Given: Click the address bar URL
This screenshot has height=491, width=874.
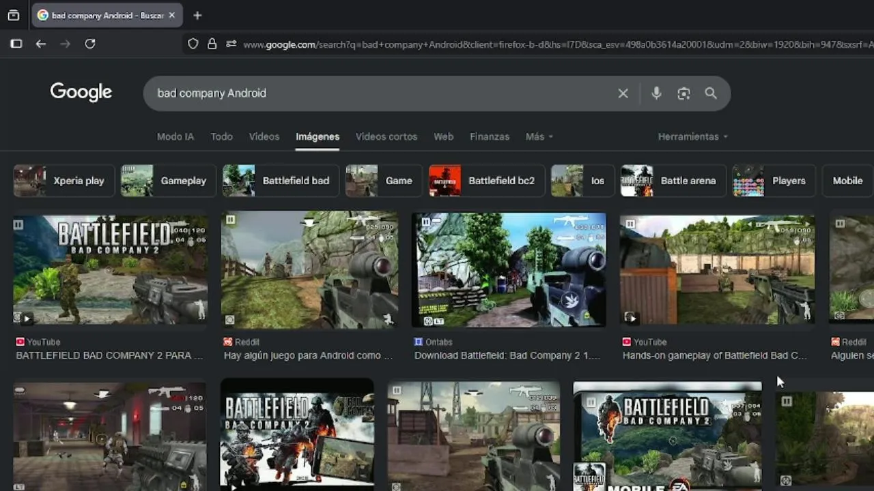Looking at the screenshot, I should [556, 44].
